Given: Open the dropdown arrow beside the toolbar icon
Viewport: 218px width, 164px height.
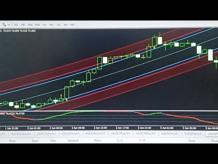Looking at the screenshot, I should tap(9, 25).
